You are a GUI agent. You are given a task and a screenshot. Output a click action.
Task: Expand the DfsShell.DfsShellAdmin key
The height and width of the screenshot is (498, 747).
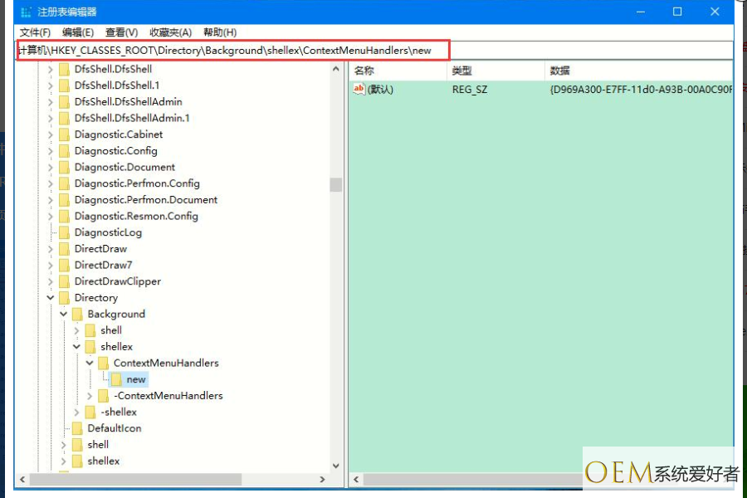click(51, 102)
